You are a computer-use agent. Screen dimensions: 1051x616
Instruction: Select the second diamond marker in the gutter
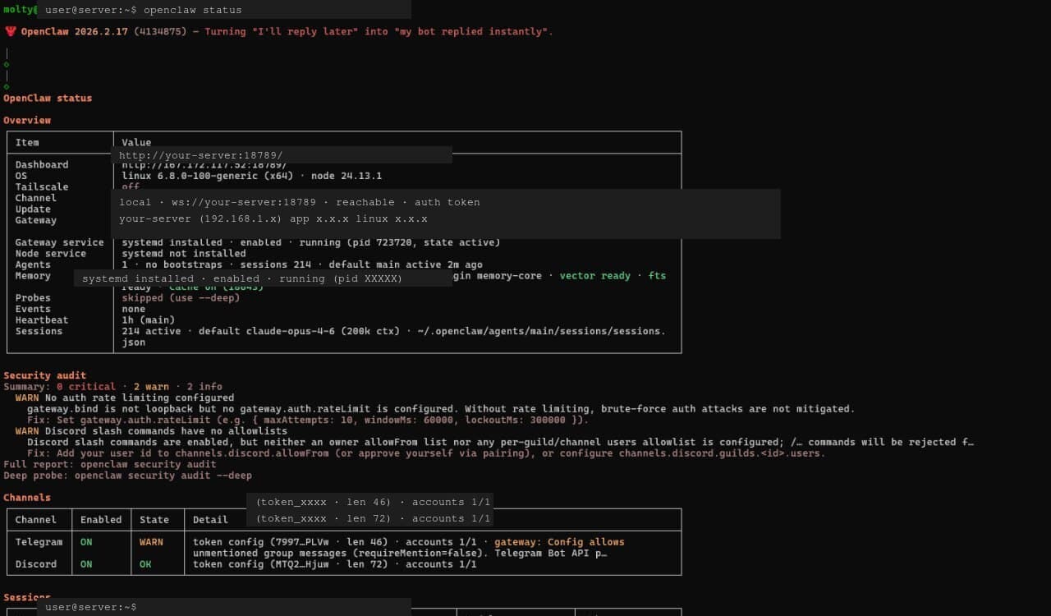point(6,85)
